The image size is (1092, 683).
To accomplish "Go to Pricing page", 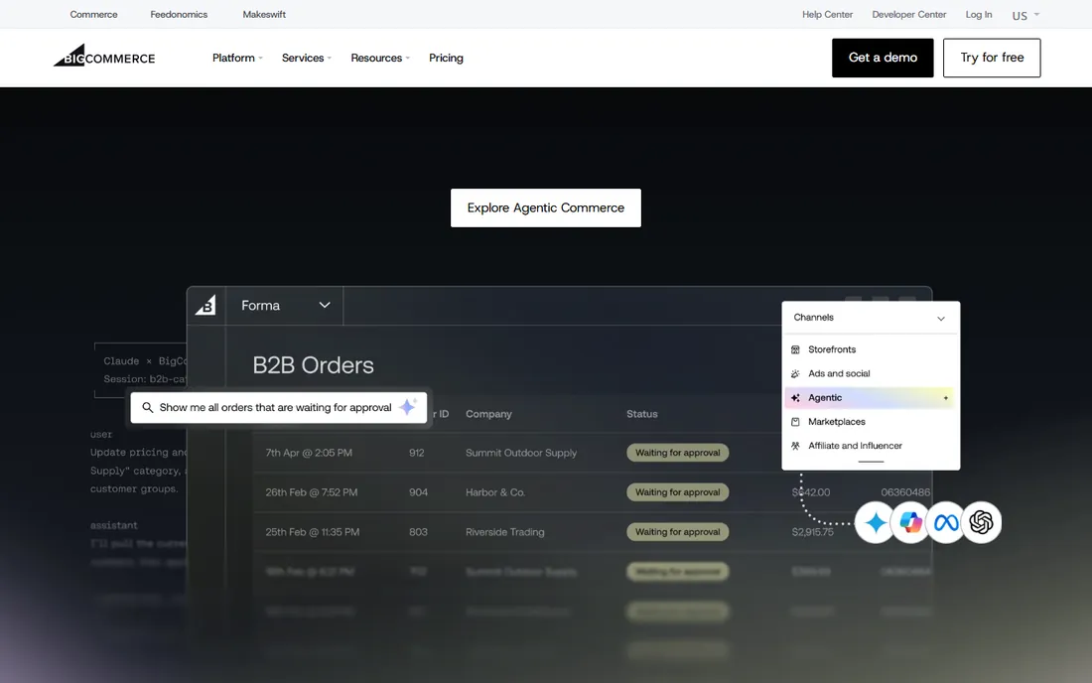I will pyautogui.click(x=446, y=58).
